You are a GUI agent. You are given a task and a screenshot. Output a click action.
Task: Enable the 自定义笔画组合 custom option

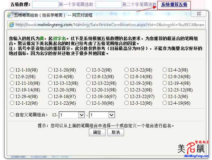tap(12, 115)
